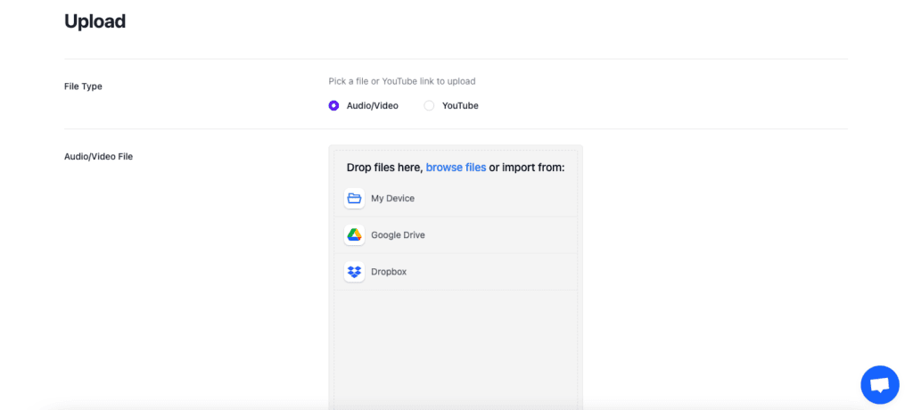Screen dimensions: 913x410
Task: Choose the My Device label
Action: (x=393, y=199)
